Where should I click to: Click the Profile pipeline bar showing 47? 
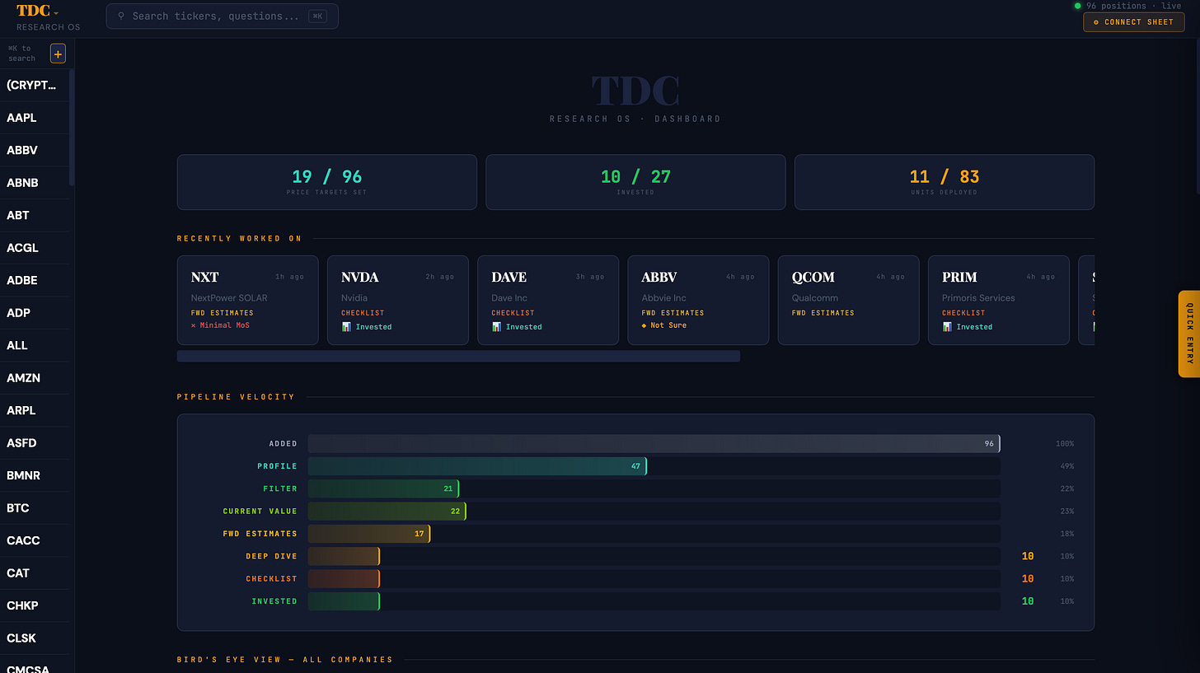[477, 466]
